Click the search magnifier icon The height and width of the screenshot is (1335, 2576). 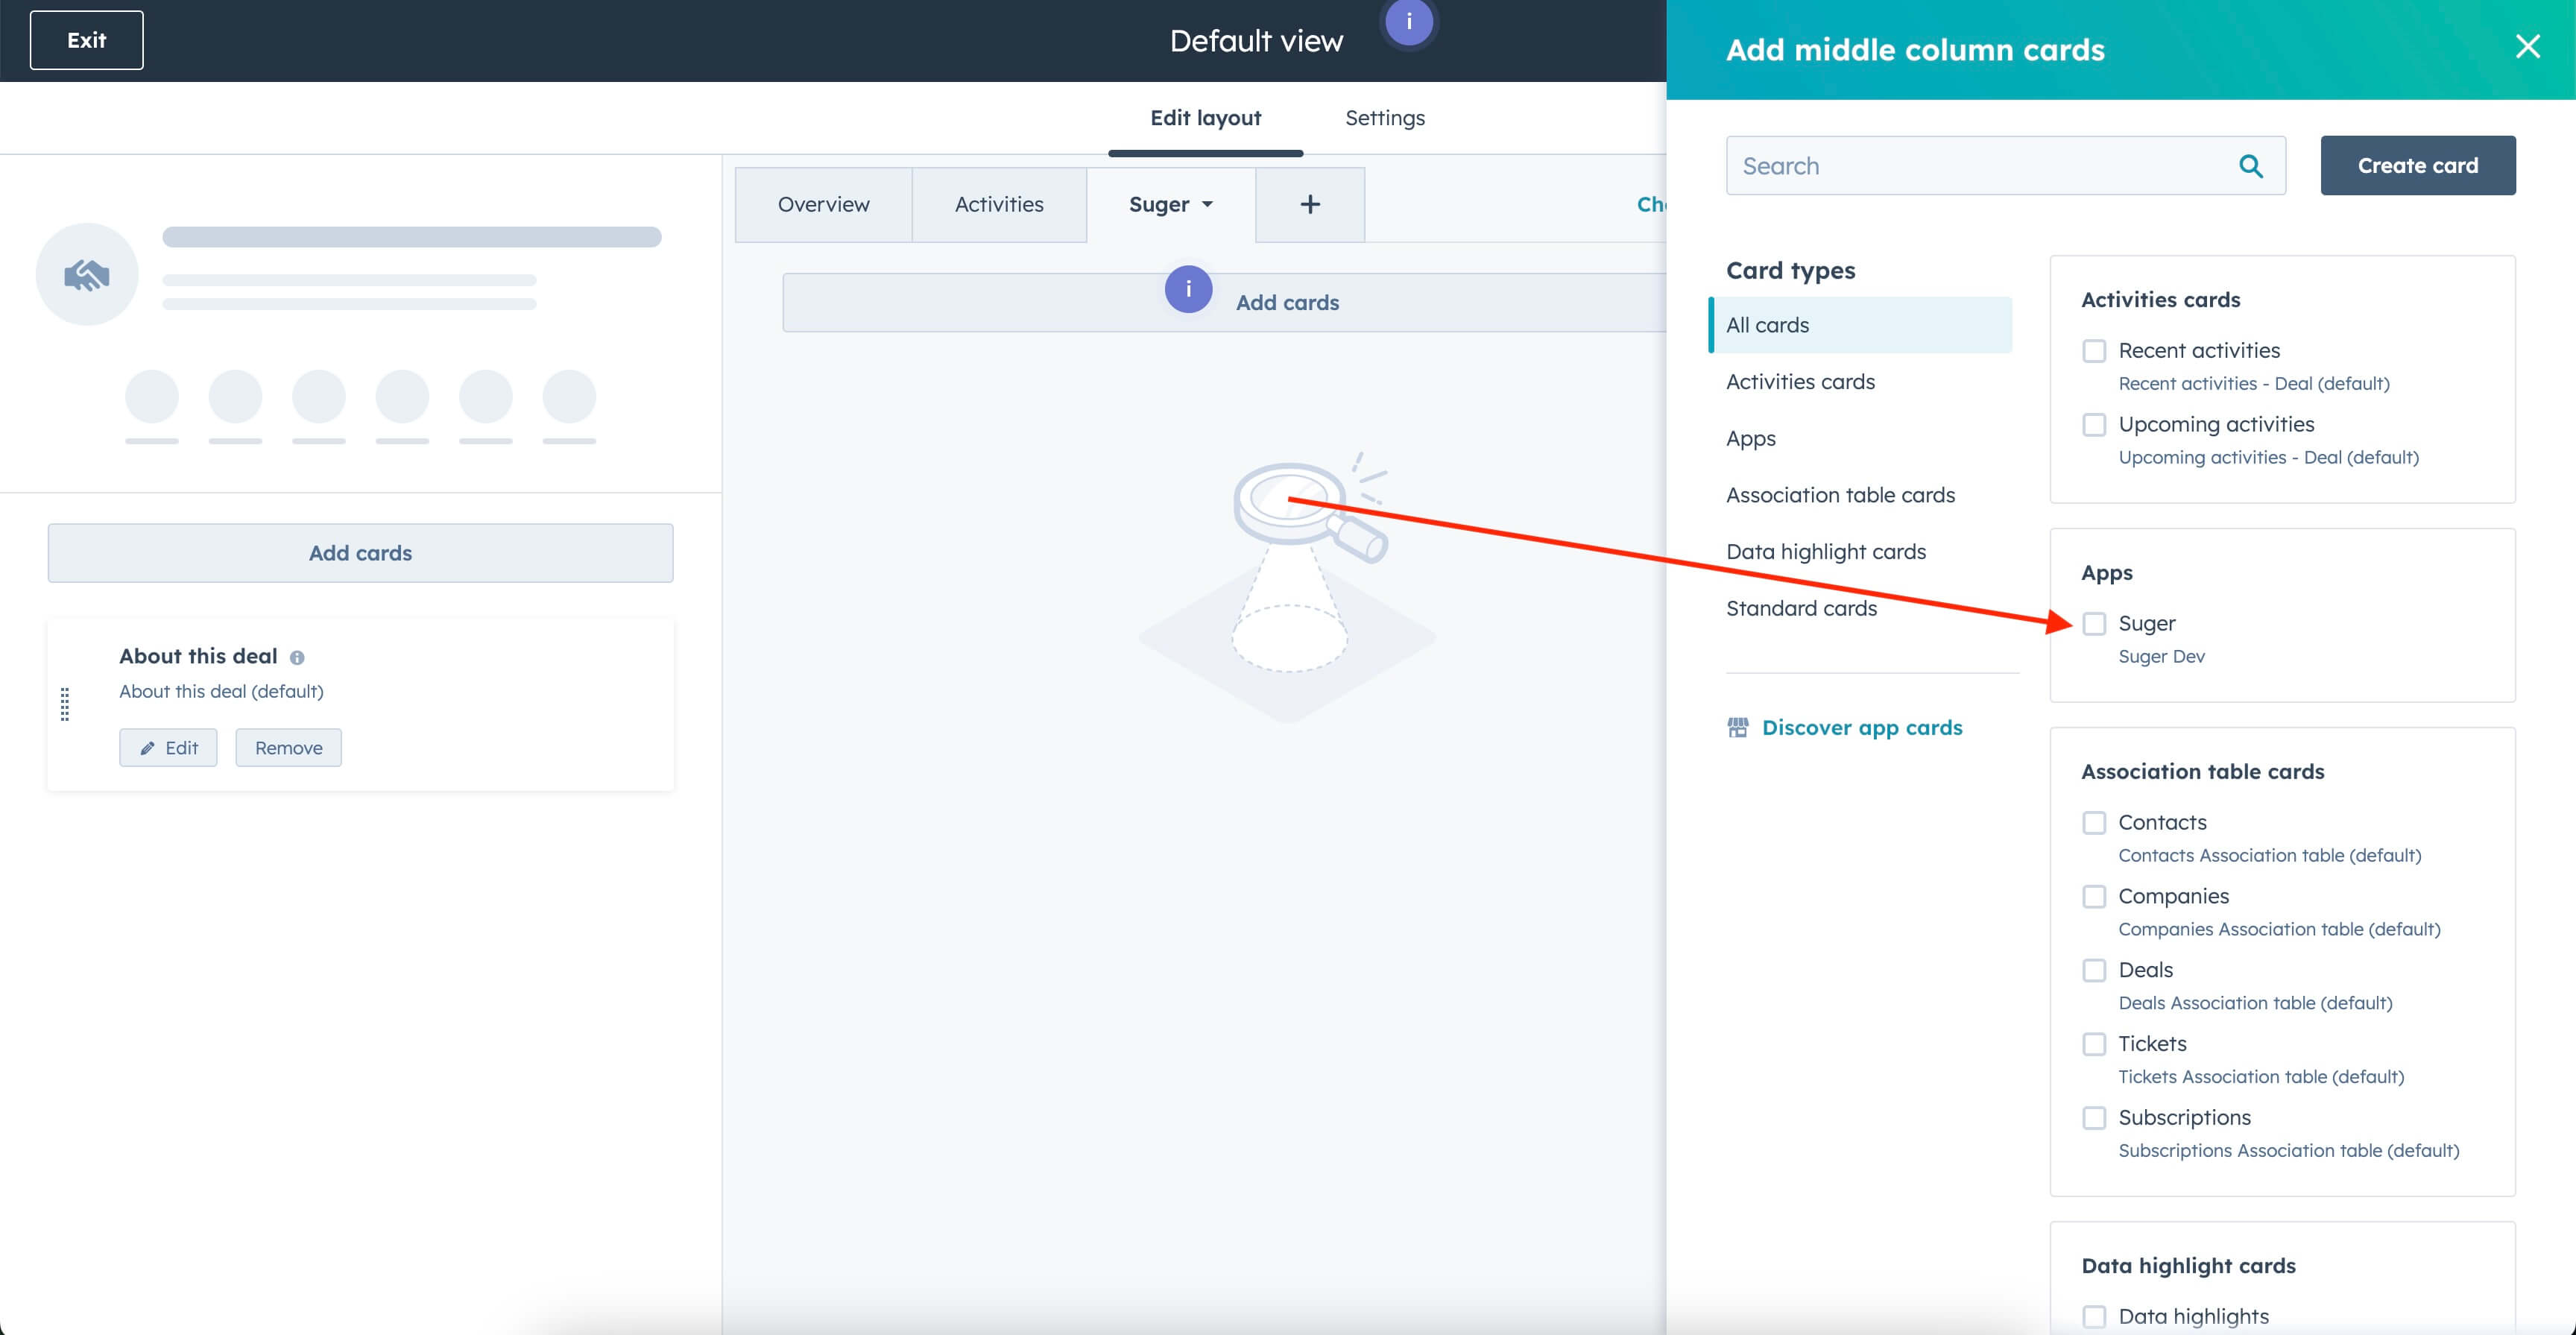point(2250,166)
